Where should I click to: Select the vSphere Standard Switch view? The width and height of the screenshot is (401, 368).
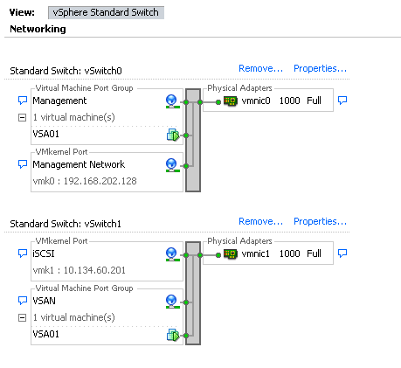pyautogui.click(x=106, y=12)
